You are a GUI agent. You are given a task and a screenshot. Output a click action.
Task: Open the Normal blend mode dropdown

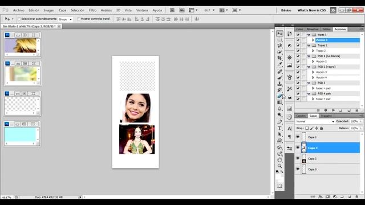pos(315,121)
